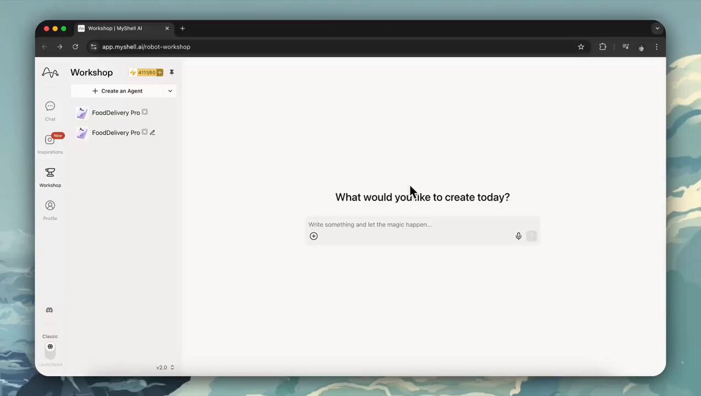Bookmark this page with the star
Viewport: 701px width, 396px height.
(581, 47)
